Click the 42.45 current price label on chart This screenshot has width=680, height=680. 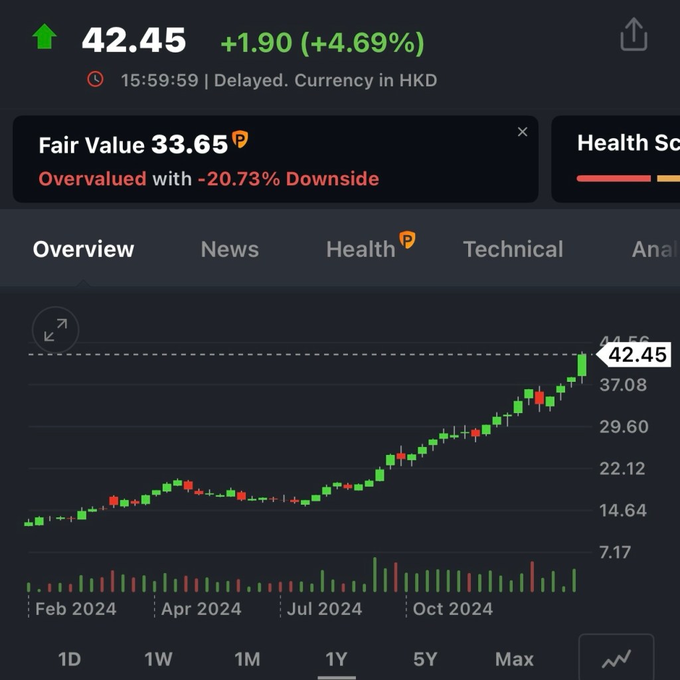(x=636, y=355)
